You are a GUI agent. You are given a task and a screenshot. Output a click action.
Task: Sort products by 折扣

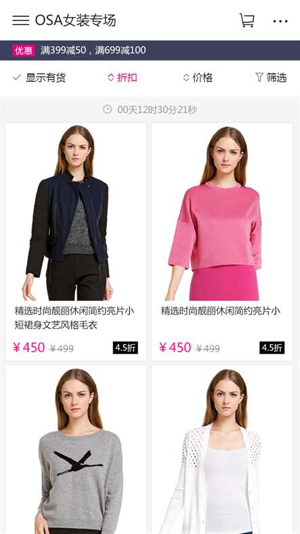point(123,77)
